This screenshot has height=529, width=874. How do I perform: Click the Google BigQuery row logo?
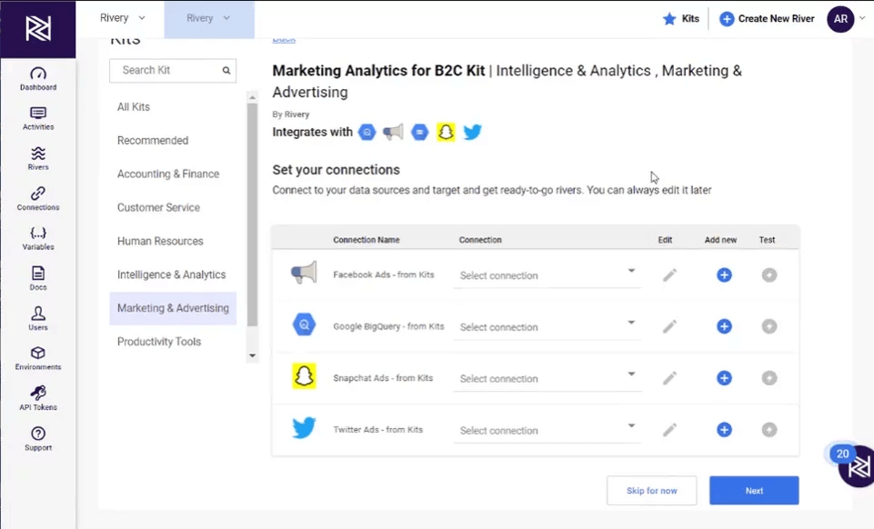305,324
